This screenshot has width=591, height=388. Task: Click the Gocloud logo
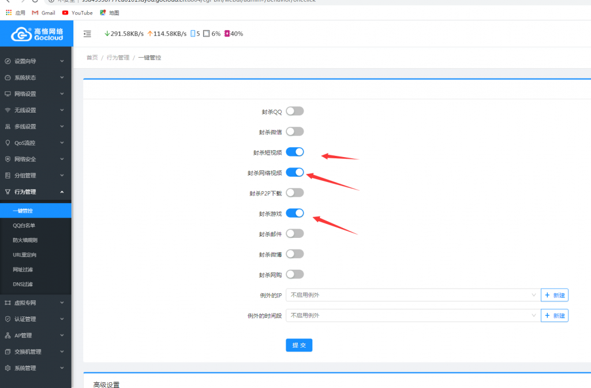[36, 34]
